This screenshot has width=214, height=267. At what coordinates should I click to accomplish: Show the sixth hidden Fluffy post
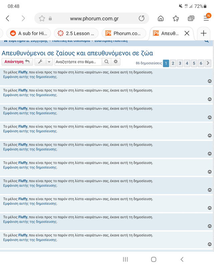click(x=30, y=168)
